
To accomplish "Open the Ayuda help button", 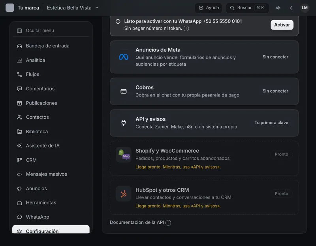I will (x=209, y=8).
